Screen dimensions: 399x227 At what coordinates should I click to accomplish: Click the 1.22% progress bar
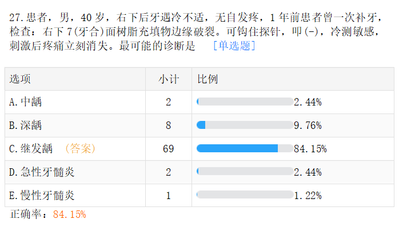(x=245, y=194)
